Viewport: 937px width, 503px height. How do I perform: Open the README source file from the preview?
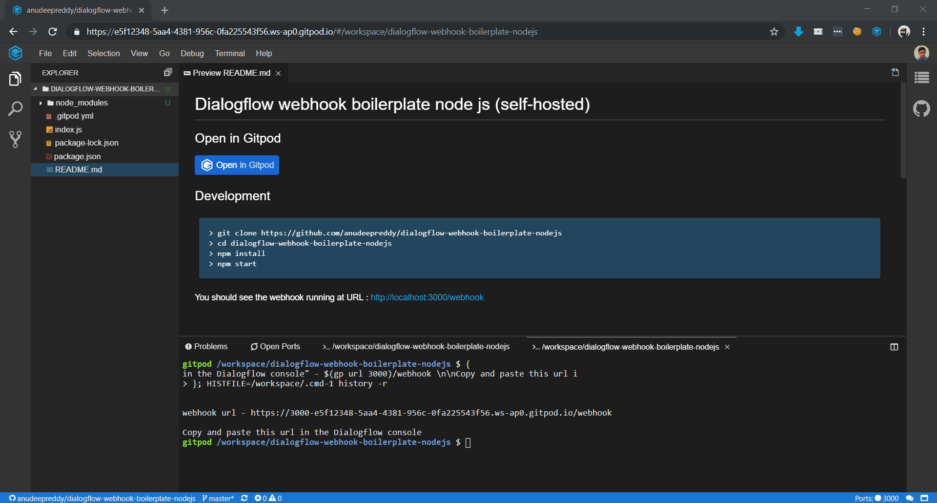(895, 72)
